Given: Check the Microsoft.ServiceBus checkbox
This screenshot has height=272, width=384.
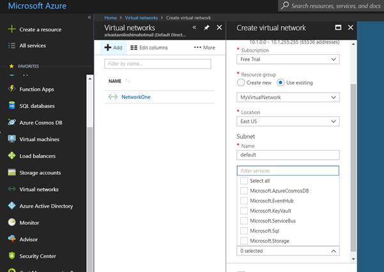Looking at the screenshot, I should tap(243, 221).
